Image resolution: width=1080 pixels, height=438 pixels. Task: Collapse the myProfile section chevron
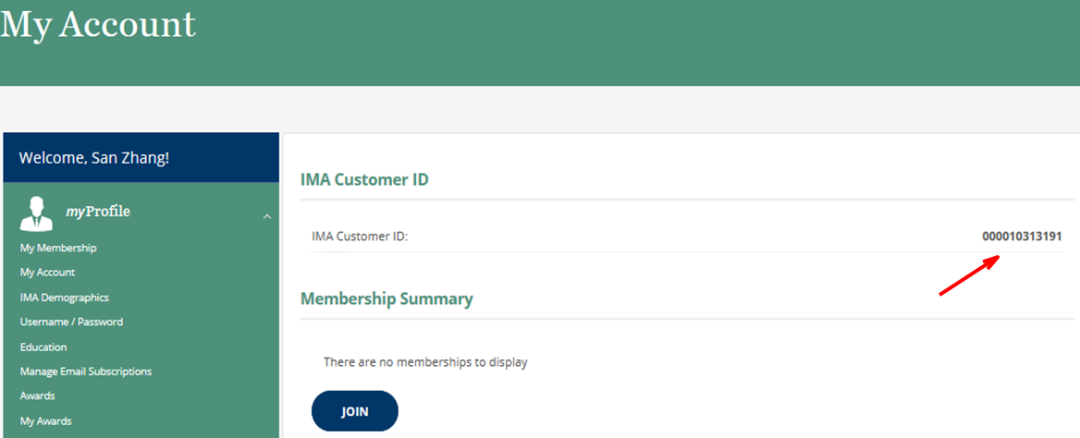(x=267, y=216)
